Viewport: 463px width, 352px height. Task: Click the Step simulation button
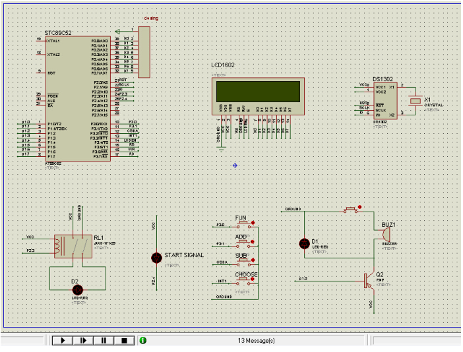pyautogui.click(x=83, y=341)
